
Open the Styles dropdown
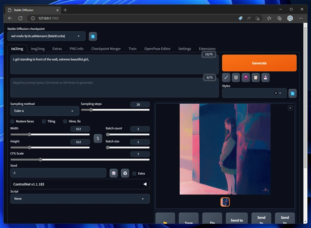(x=254, y=93)
